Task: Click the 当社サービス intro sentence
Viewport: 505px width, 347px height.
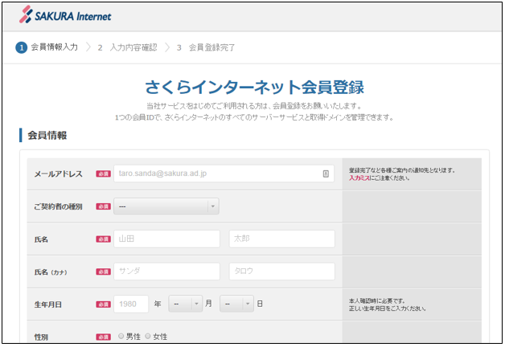Action: (x=254, y=106)
